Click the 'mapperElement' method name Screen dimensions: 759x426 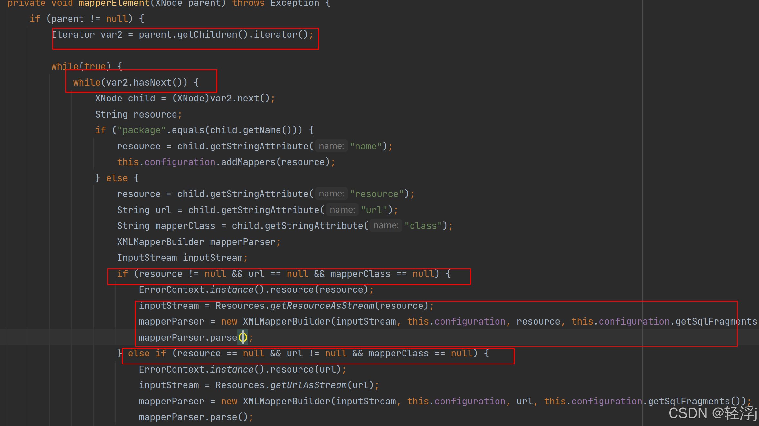coord(114,3)
